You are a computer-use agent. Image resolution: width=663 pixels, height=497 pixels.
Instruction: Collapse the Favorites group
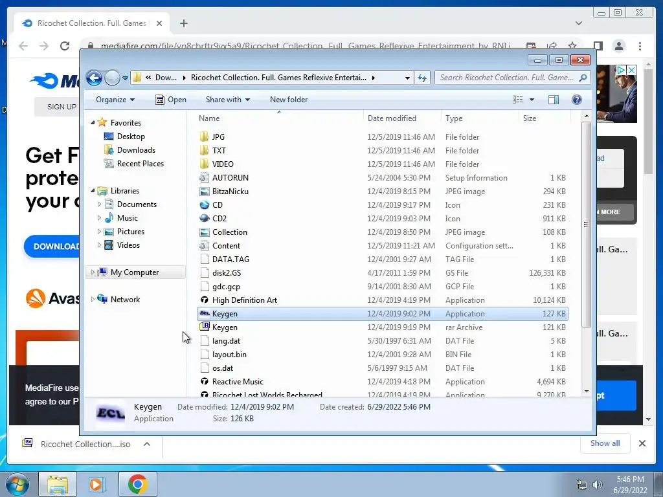[x=93, y=122]
